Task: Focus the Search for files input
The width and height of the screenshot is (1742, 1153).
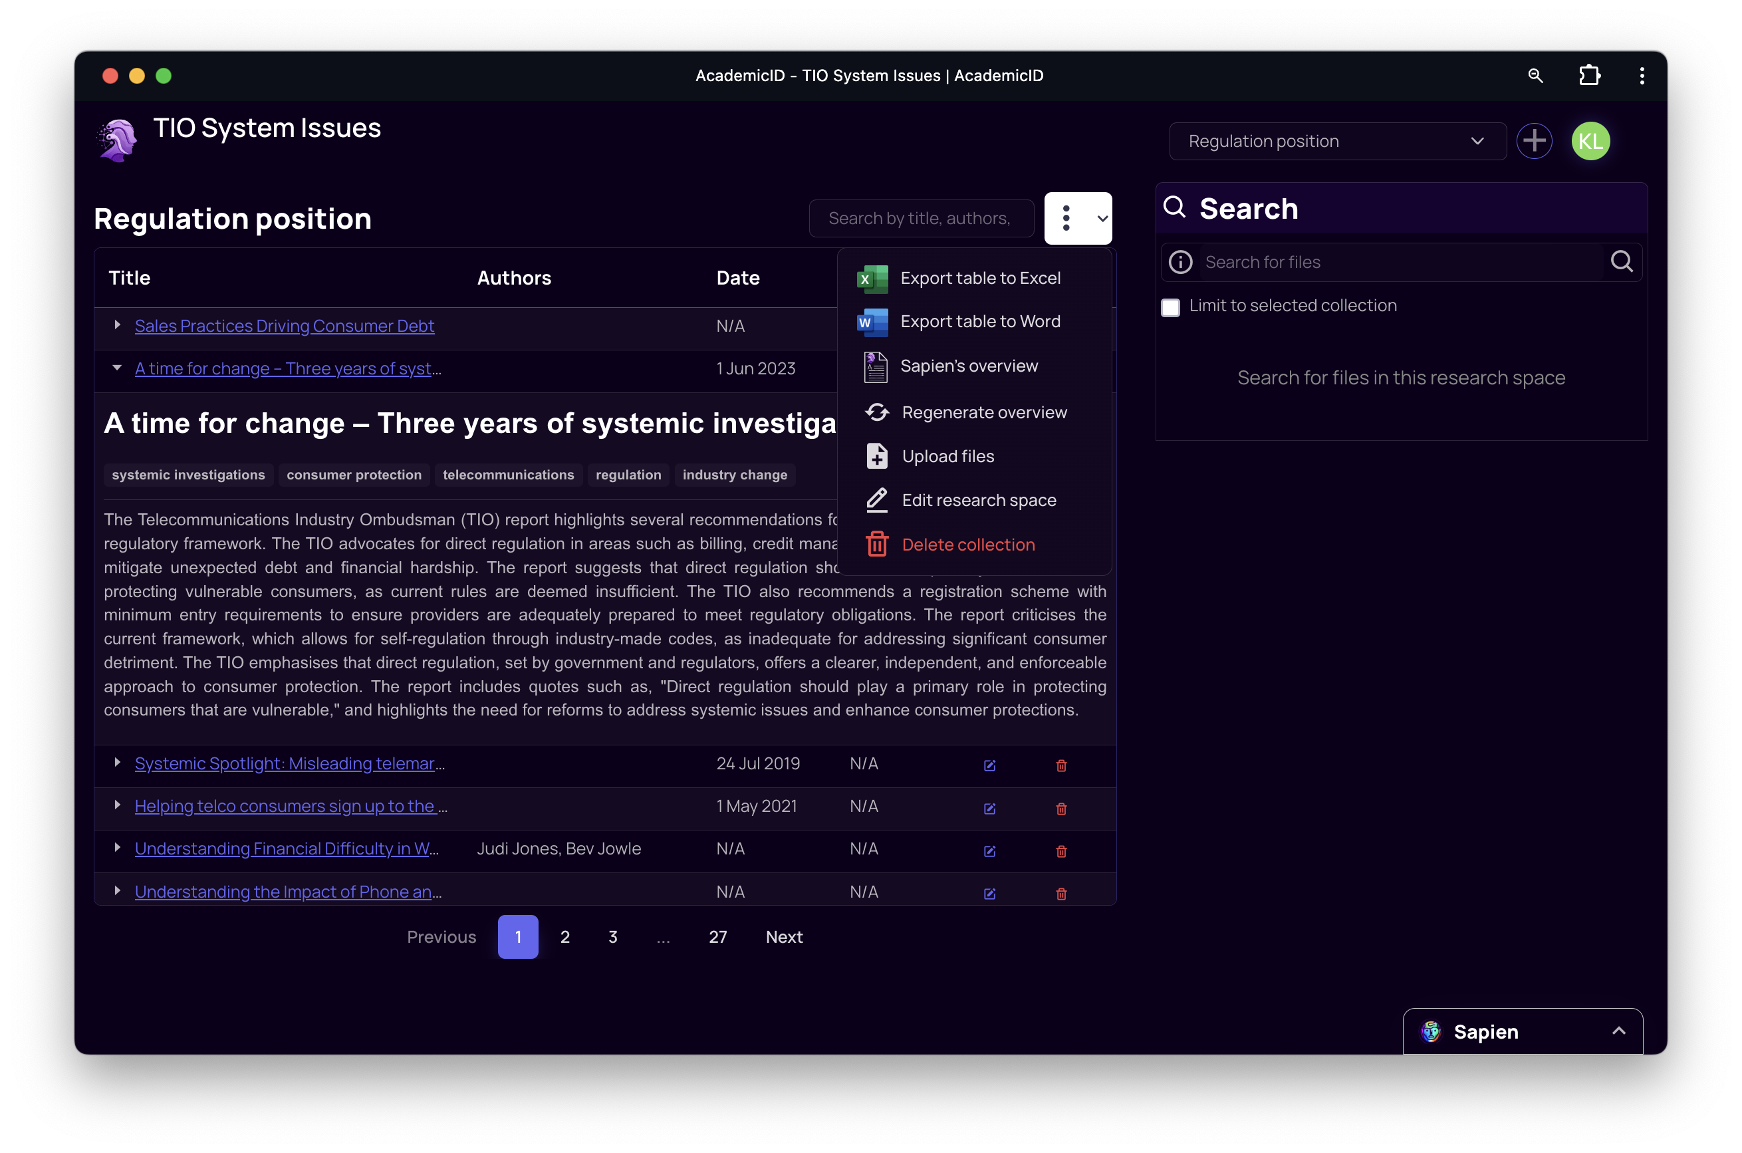Action: click(1401, 263)
